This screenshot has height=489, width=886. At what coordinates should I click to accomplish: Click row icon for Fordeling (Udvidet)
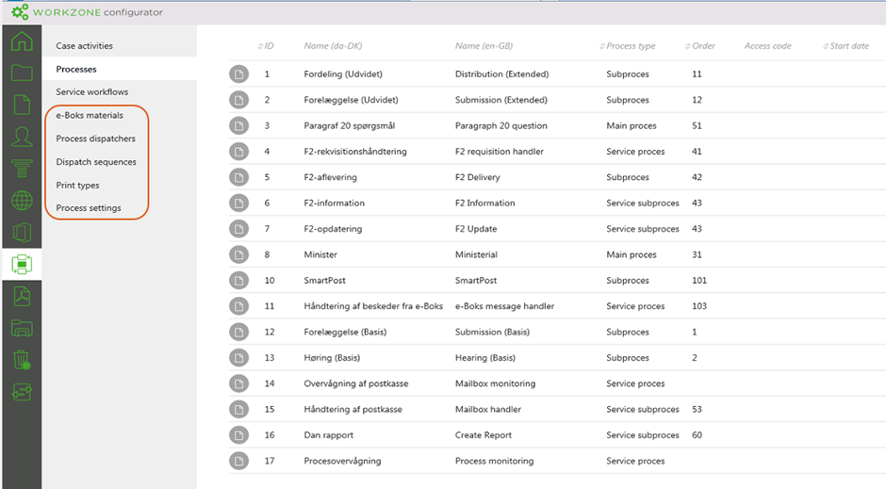click(x=239, y=74)
